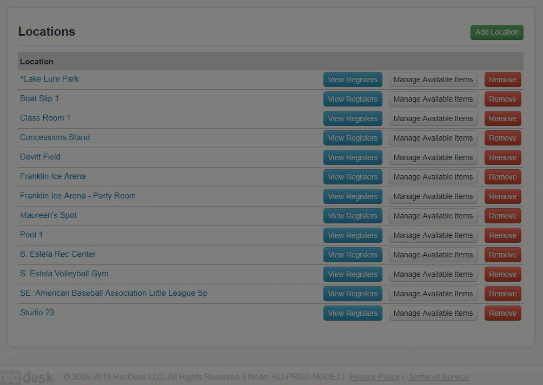Image resolution: width=543 pixels, height=385 pixels.
Task: Open the Privacy Policy footer link
Action: point(374,377)
